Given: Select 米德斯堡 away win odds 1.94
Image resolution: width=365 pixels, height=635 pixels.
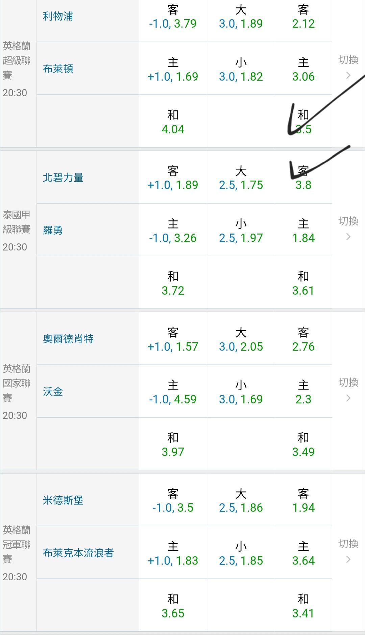Looking at the screenshot, I should click(303, 501).
